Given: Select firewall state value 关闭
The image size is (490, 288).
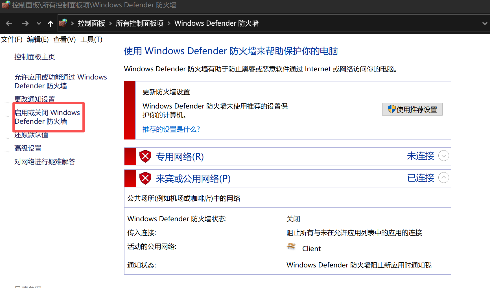Looking at the screenshot, I should 293,219.
